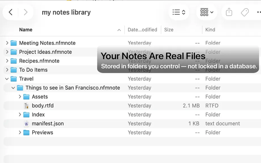Select the body.rtfd file icon

coord(26,106)
